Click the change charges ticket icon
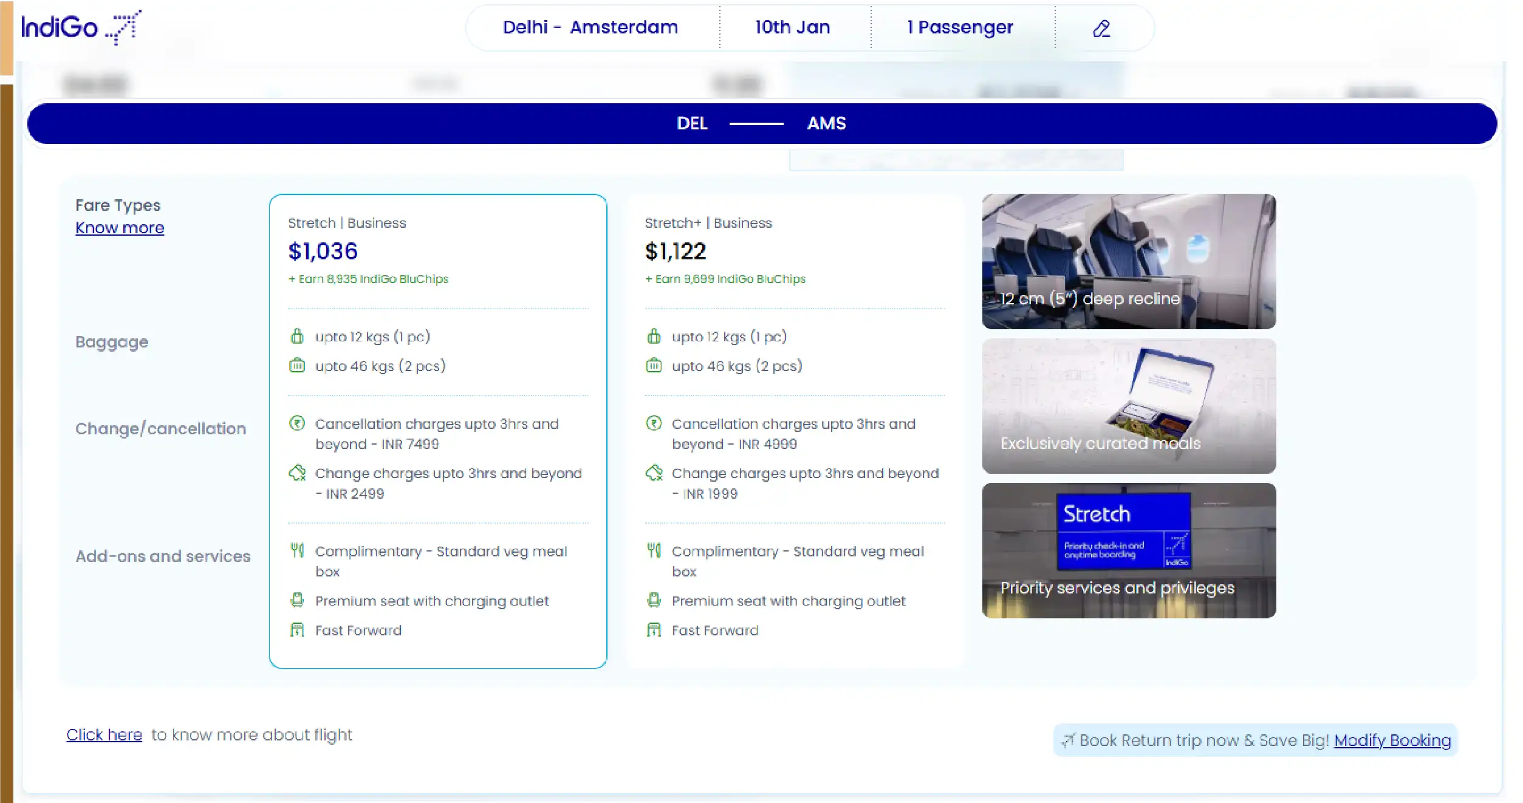The image size is (1523, 803). point(297,473)
